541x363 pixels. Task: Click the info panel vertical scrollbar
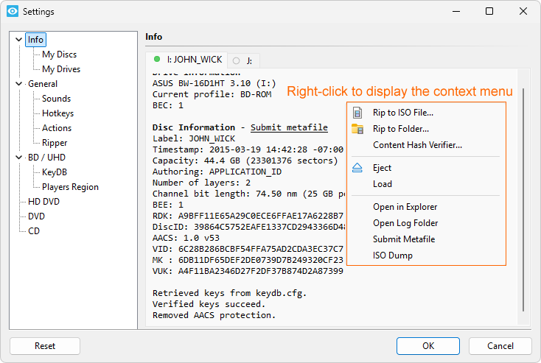(x=523, y=199)
